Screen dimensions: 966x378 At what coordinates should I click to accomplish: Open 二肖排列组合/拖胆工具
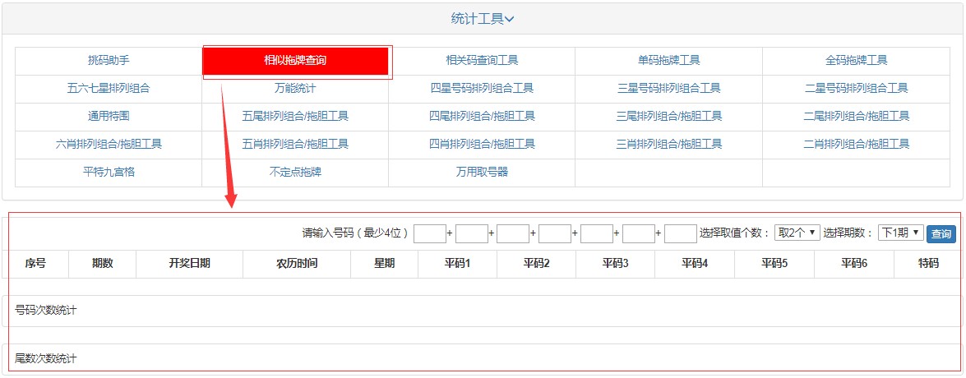click(x=857, y=144)
